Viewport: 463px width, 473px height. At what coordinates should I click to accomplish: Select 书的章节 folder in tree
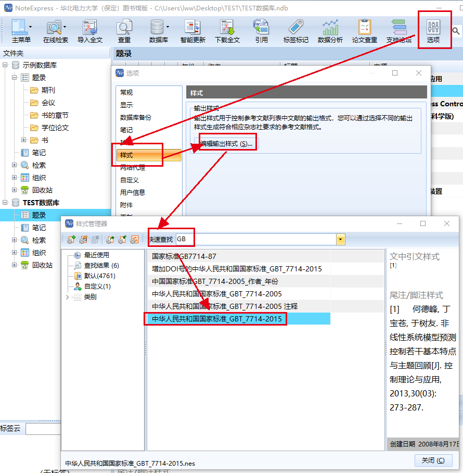tap(55, 115)
